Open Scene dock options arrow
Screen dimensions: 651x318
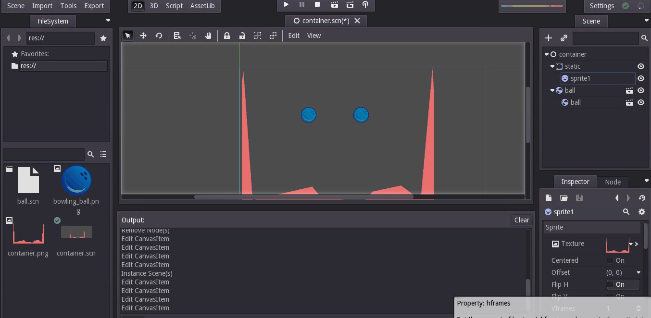(x=646, y=20)
